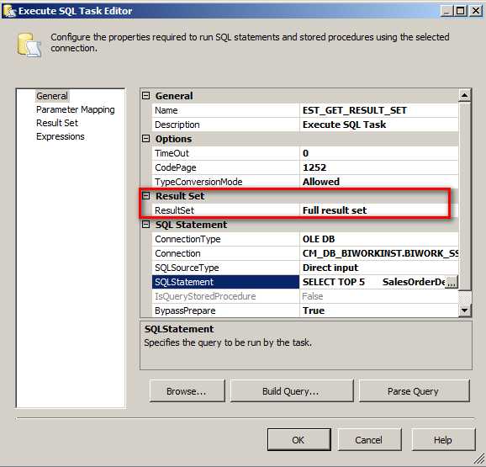Click the scrollbar down arrow in property grid

[464, 310]
